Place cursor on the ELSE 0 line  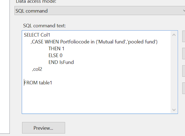(x=55, y=55)
